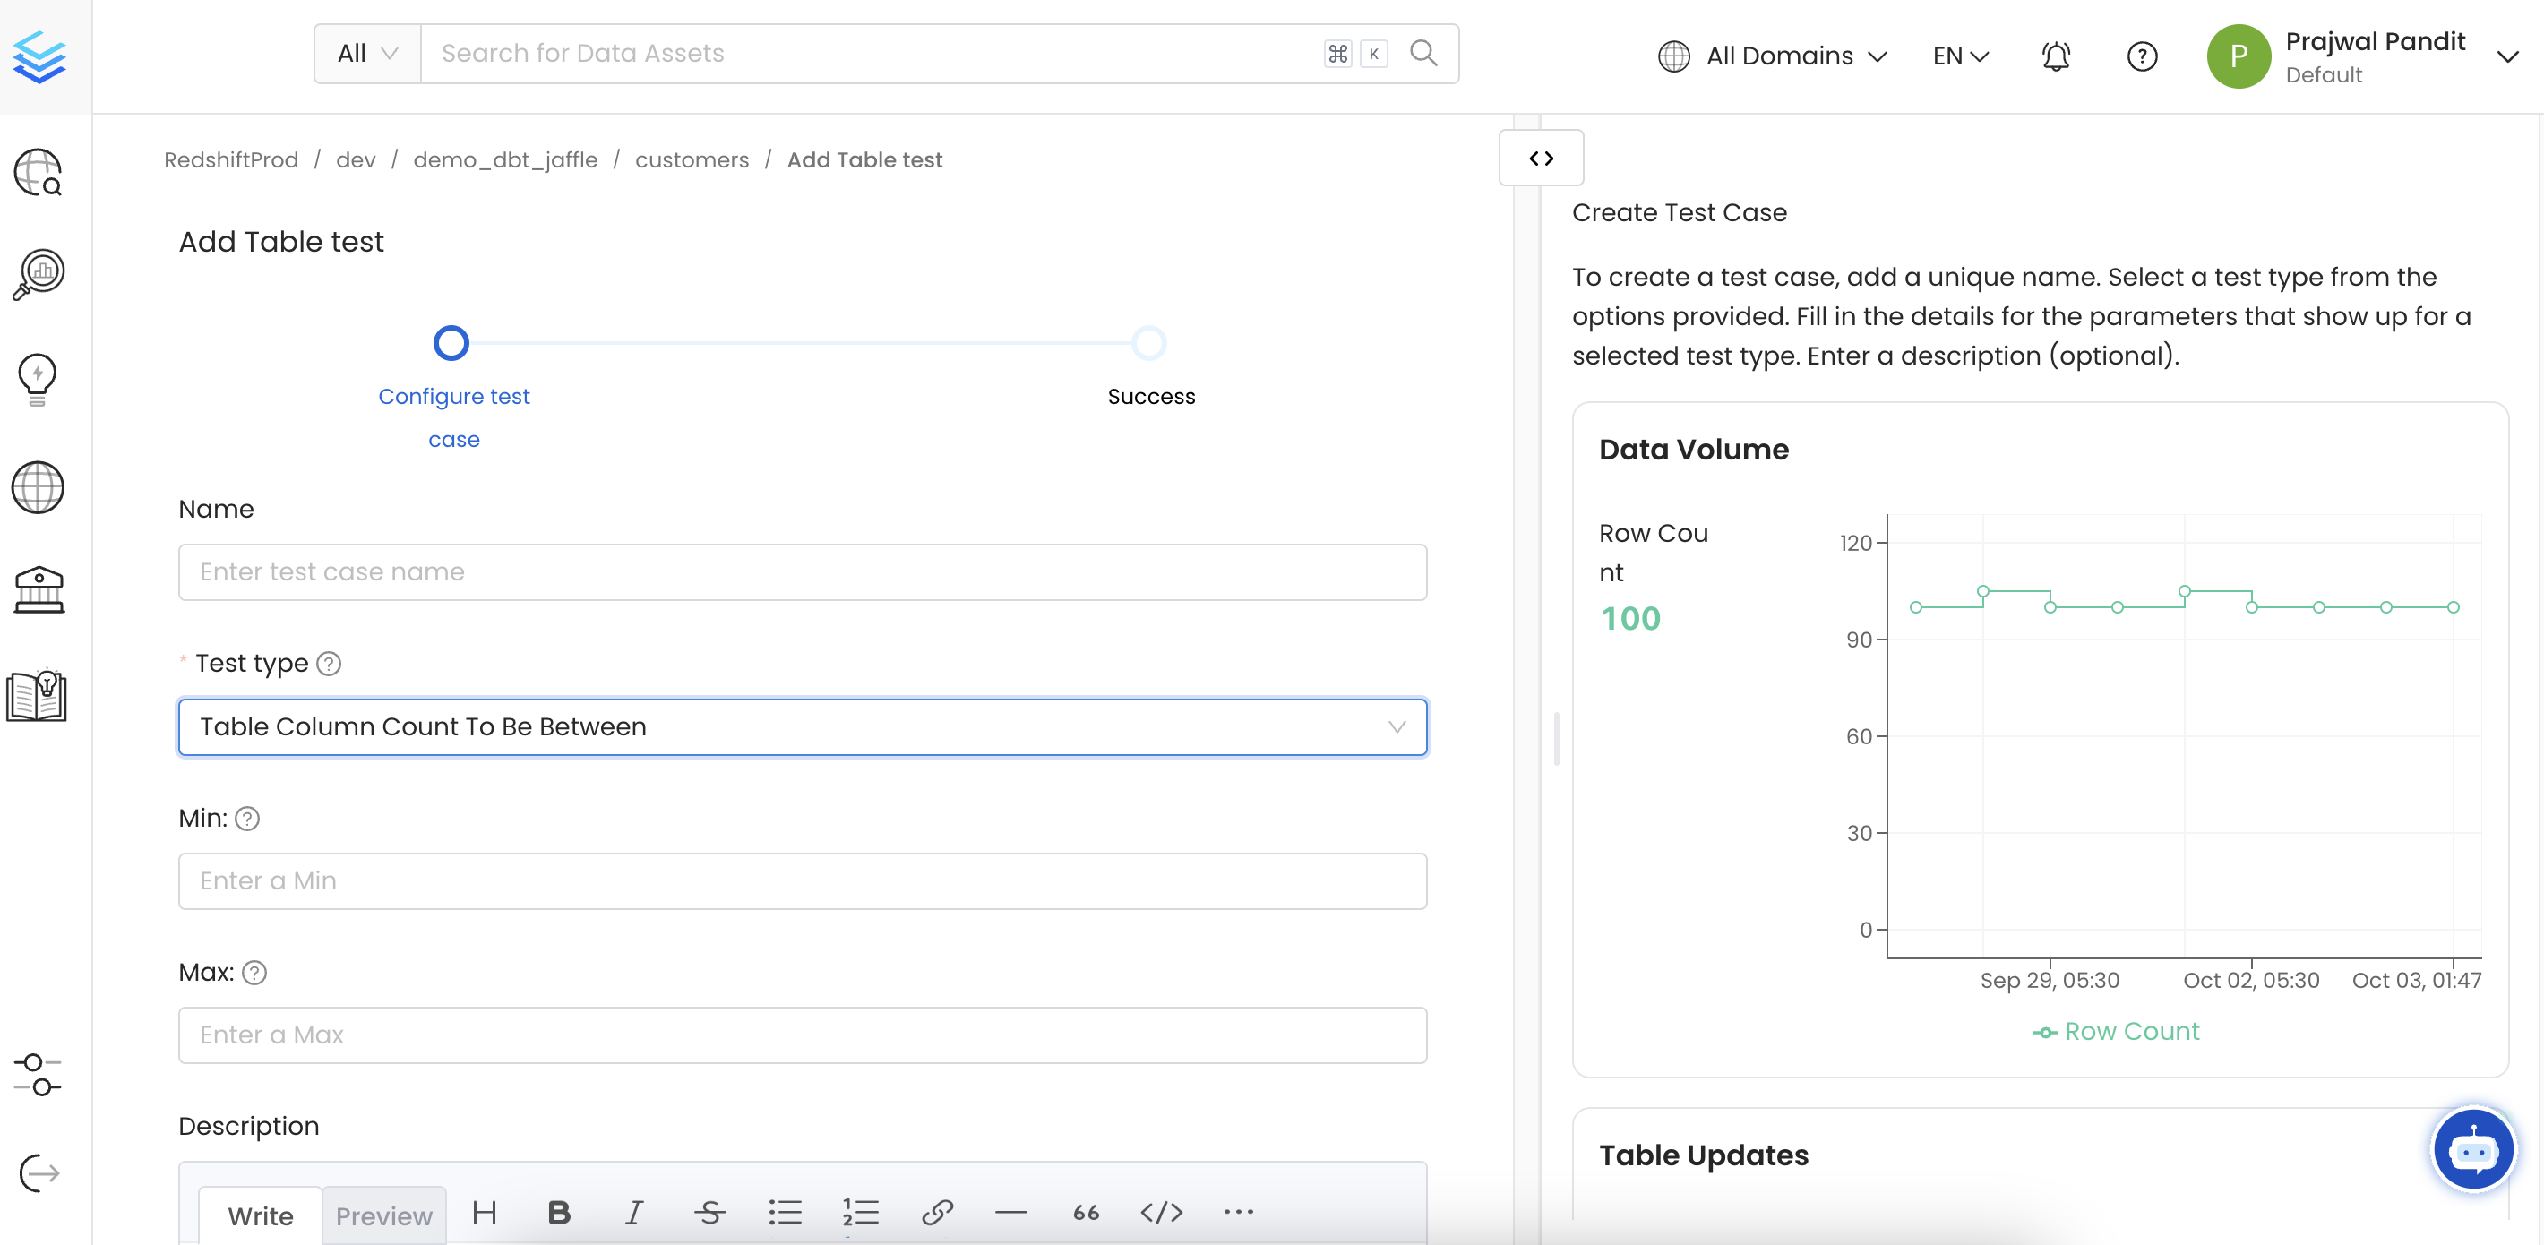This screenshot has width=2544, height=1245.
Task: Expand the EN language selector dropdown
Action: pyautogui.click(x=1964, y=56)
